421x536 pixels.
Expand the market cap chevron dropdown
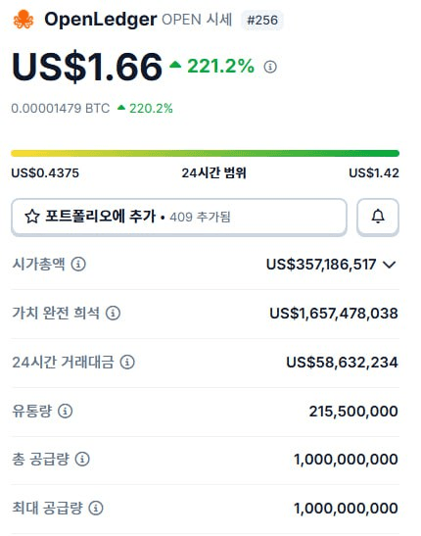389,265
